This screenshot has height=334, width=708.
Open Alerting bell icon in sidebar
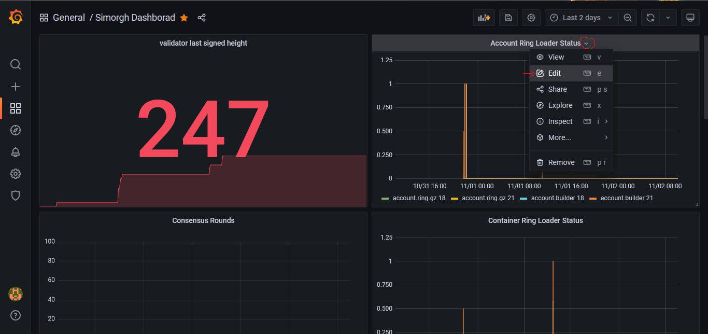click(16, 152)
